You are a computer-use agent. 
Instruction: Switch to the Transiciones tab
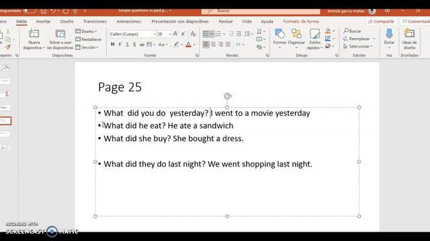[95, 21]
